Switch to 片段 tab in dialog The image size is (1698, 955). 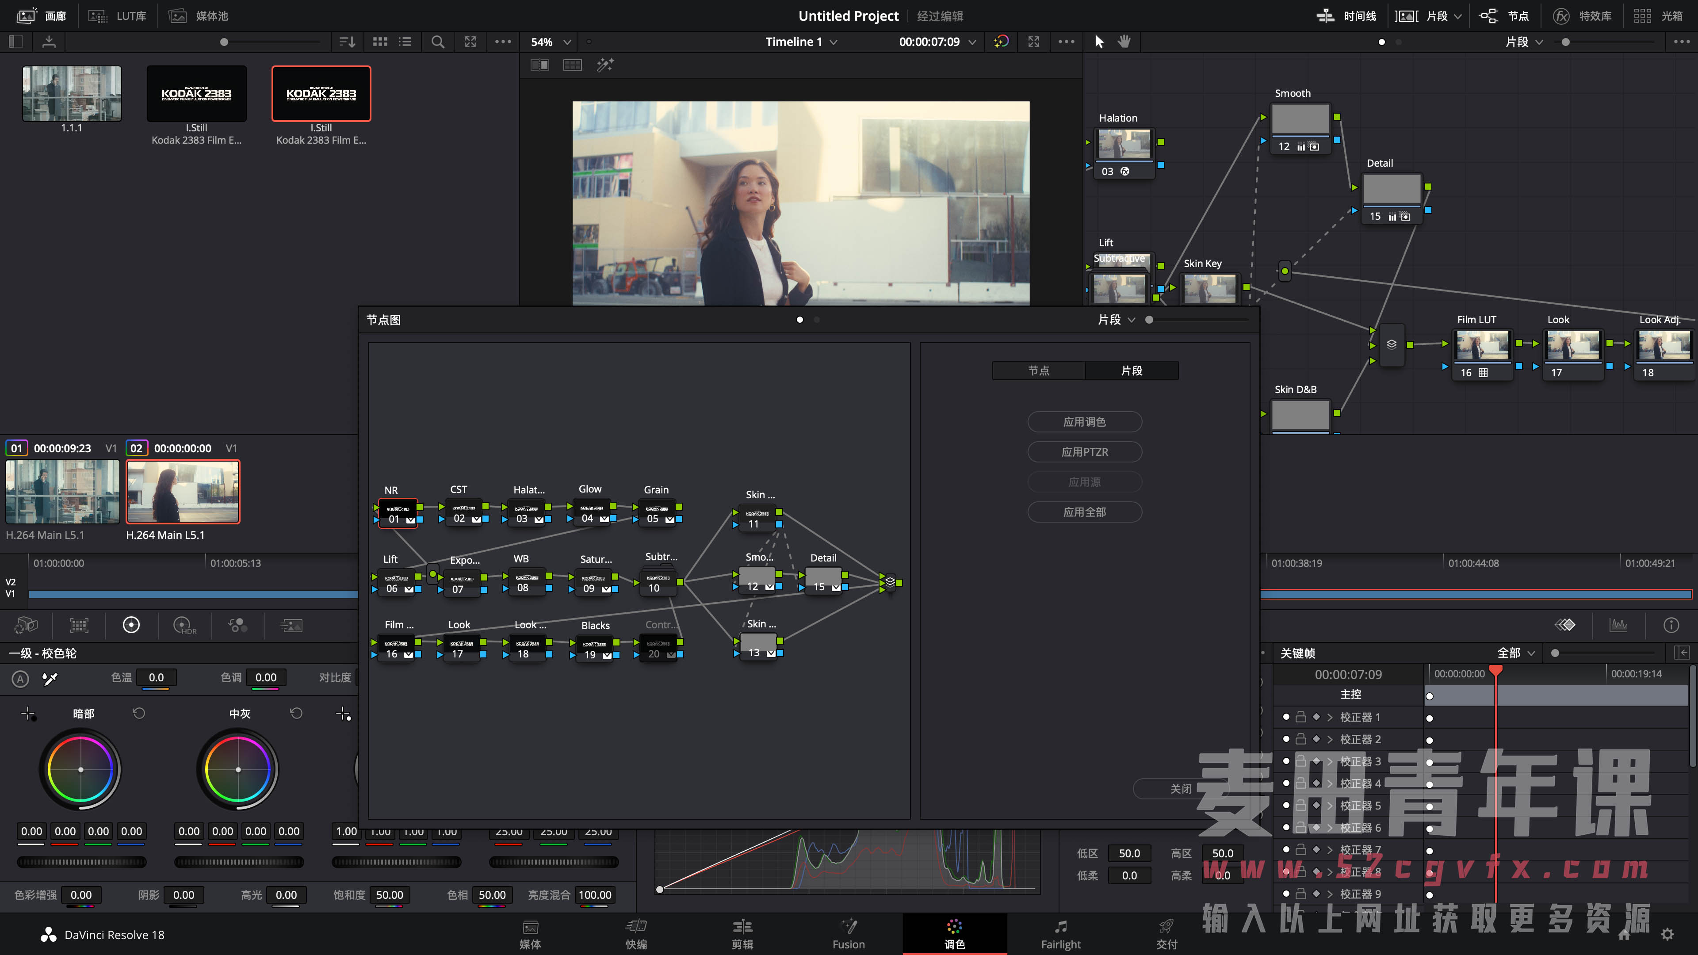pos(1131,371)
